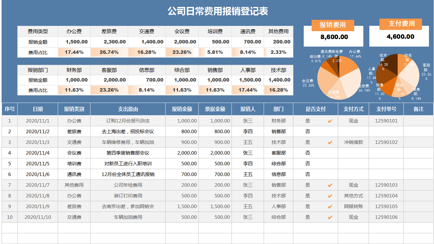Toggle the payment checkmark in row 8
Viewport: 434px width, 244px height.
click(330, 196)
